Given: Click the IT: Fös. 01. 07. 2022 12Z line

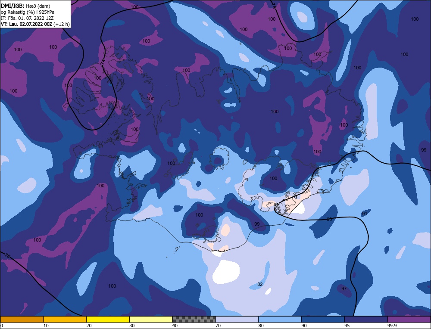Looking at the screenshot, I should 27,18.
